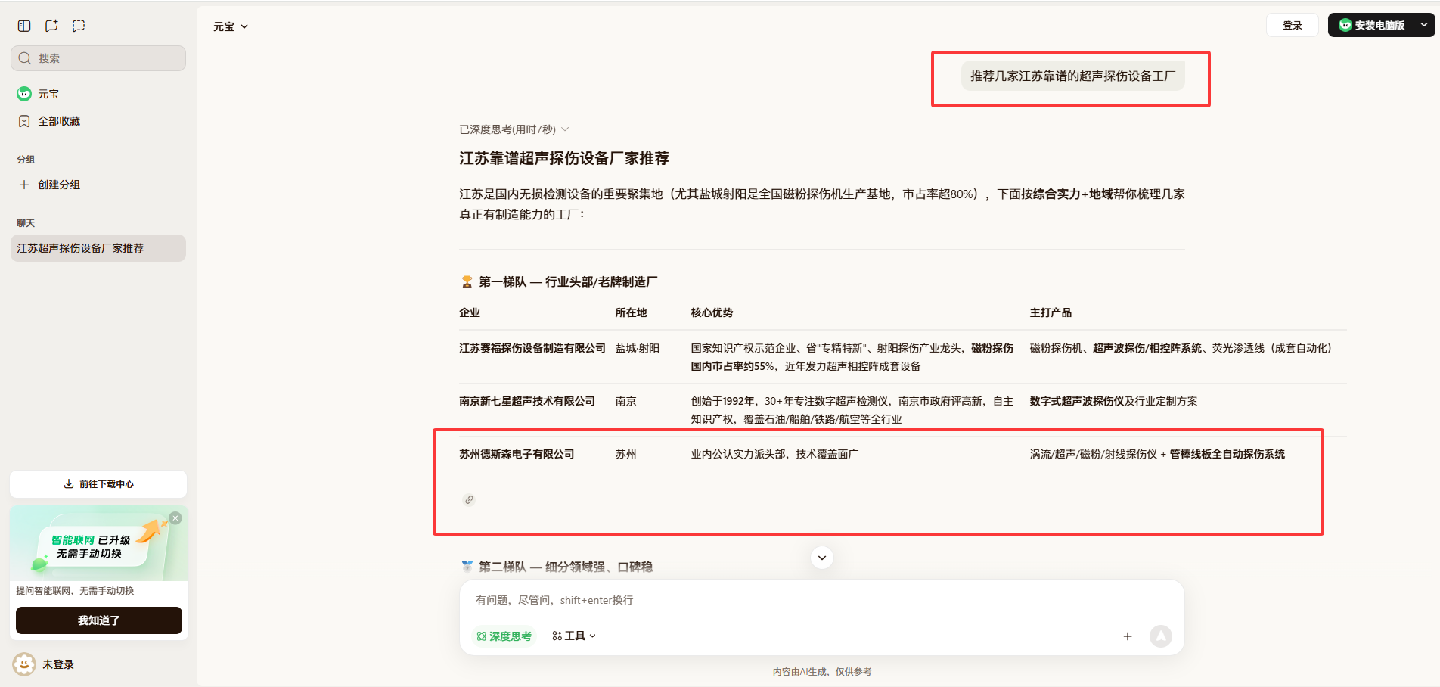
Task: Click the magnifier icon in the search box
Action: pos(25,58)
